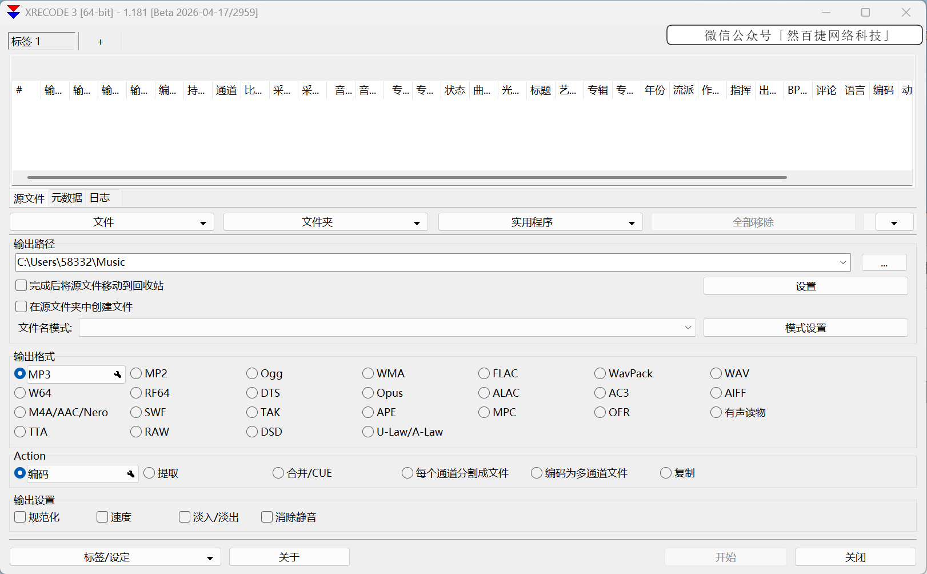
Task: Open MP3 encoder settings via wrench icon
Action: (x=118, y=374)
